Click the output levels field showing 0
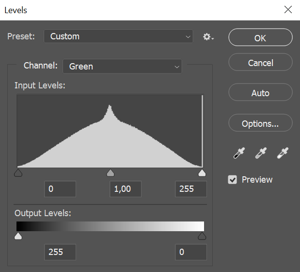Image resolution: width=300 pixels, height=272 pixels. pos(191,252)
